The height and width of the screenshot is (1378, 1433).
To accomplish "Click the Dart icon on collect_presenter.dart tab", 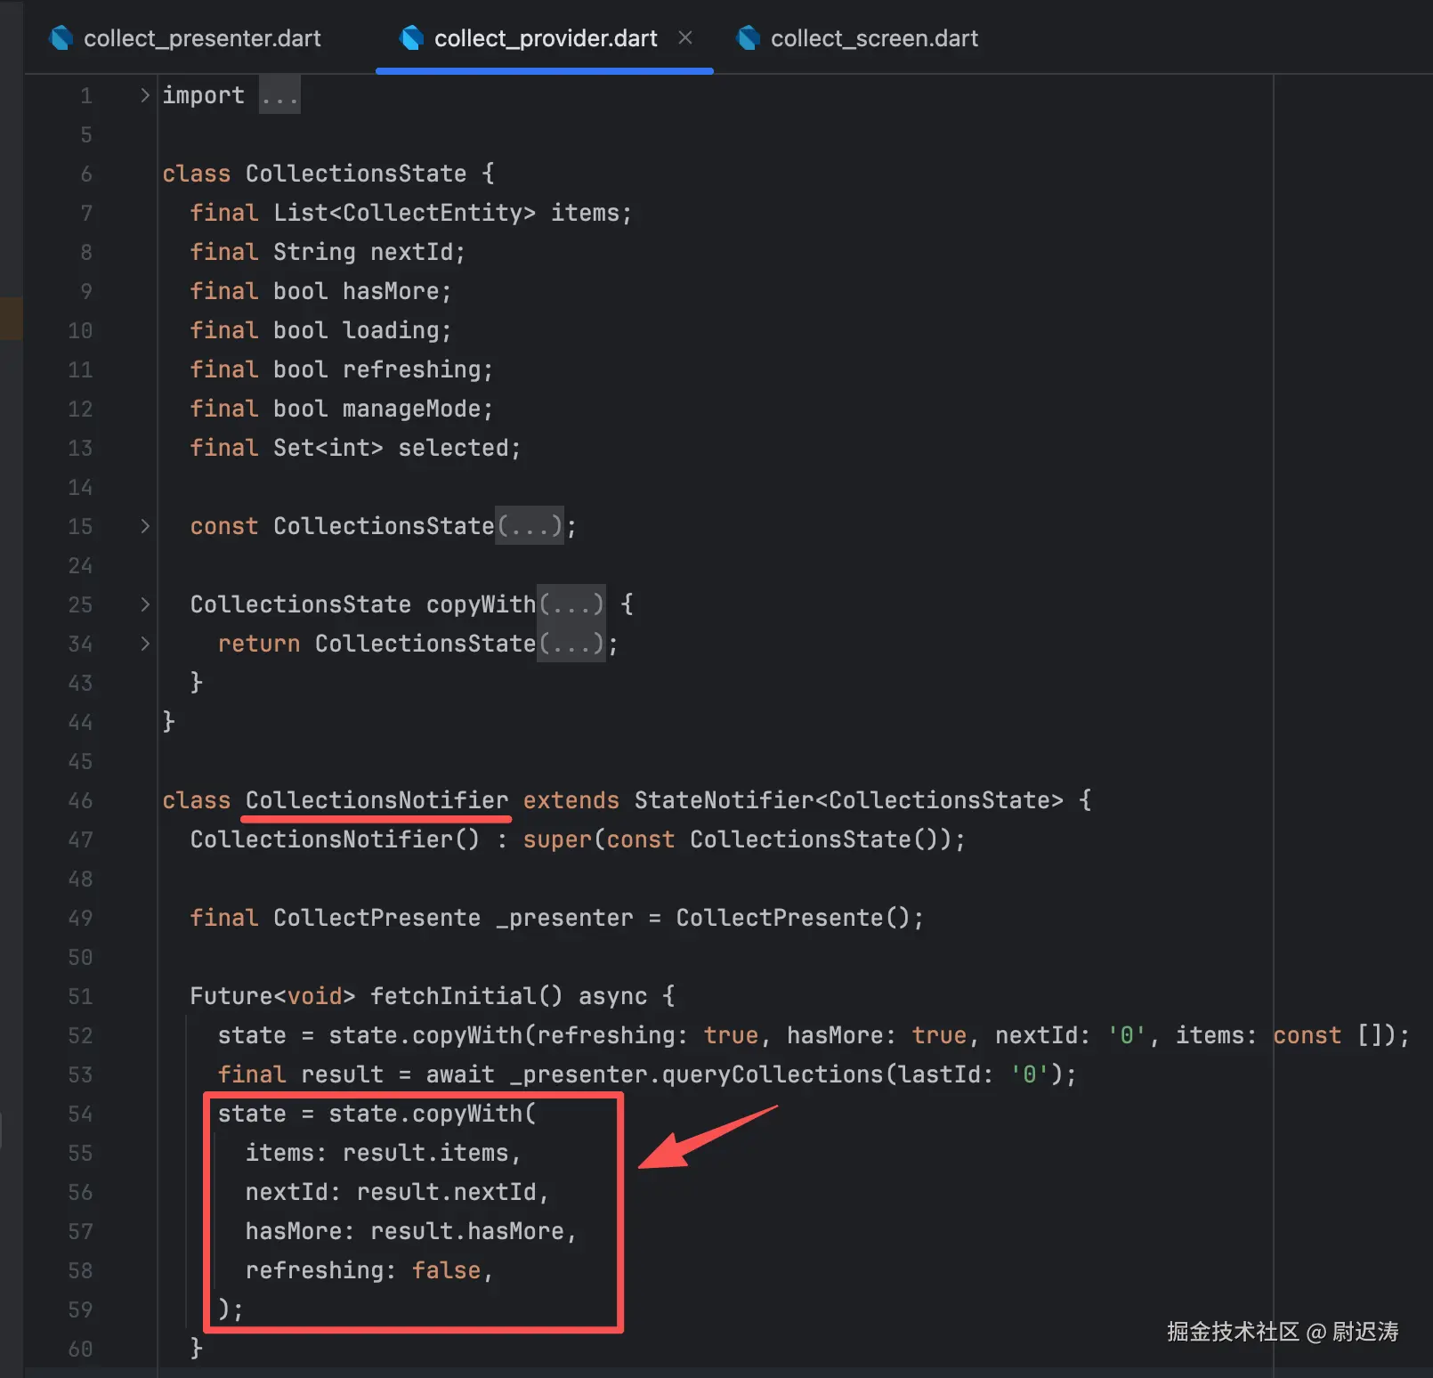I will pyautogui.click(x=61, y=37).
